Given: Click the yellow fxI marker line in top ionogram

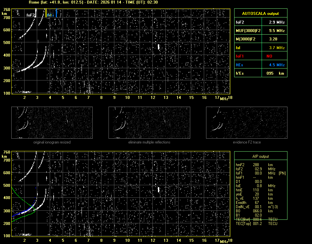Looking at the screenshot, I should tap(46, 13).
